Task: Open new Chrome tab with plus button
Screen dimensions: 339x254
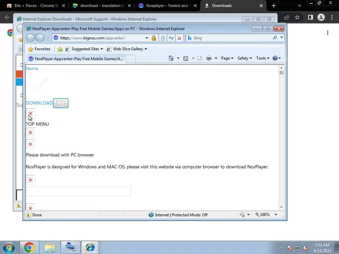Action: pyautogui.click(x=274, y=6)
